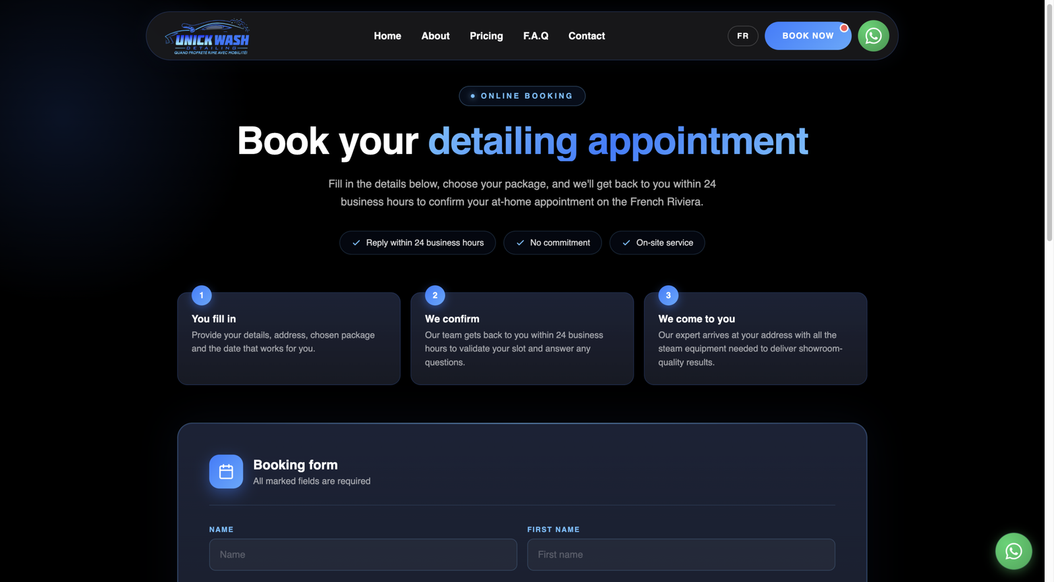1054x582 pixels.
Task: Open the About menu item
Action: [x=435, y=36]
